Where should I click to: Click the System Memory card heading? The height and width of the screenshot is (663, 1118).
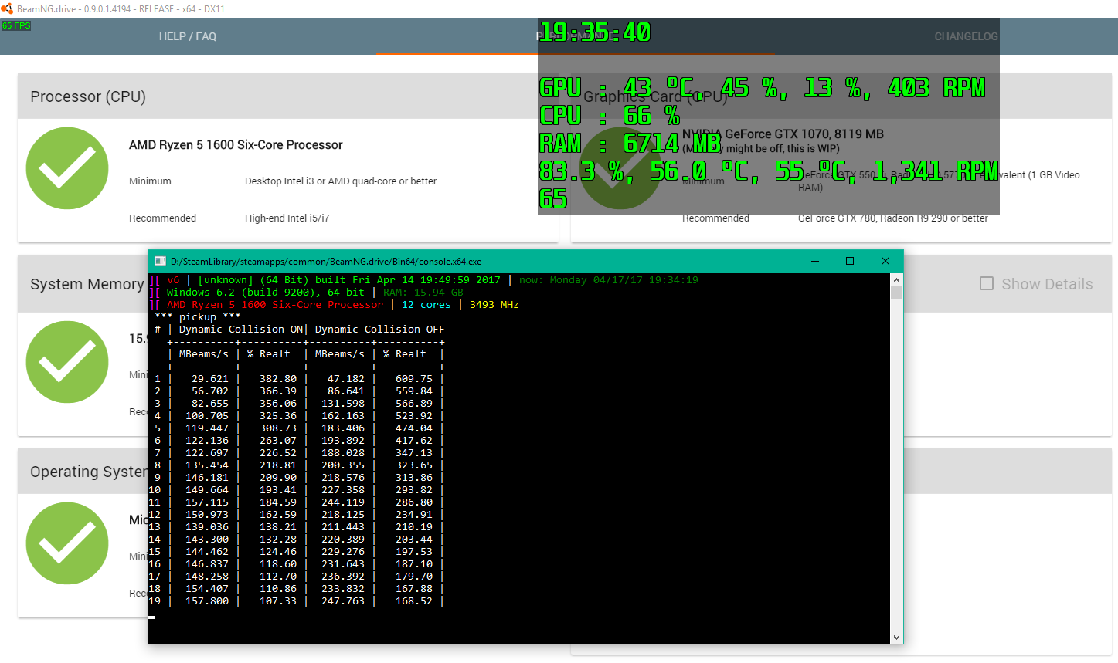[87, 284]
